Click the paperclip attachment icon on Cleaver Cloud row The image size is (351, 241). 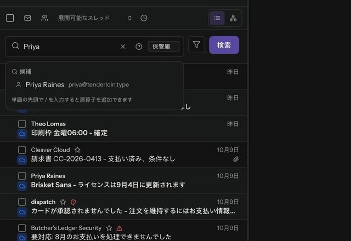(236, 159)
